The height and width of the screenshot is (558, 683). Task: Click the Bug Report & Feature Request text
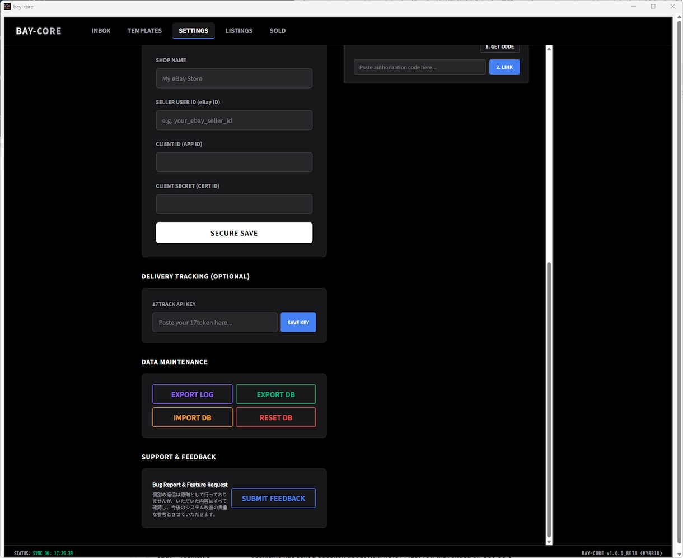coord(190,485)
